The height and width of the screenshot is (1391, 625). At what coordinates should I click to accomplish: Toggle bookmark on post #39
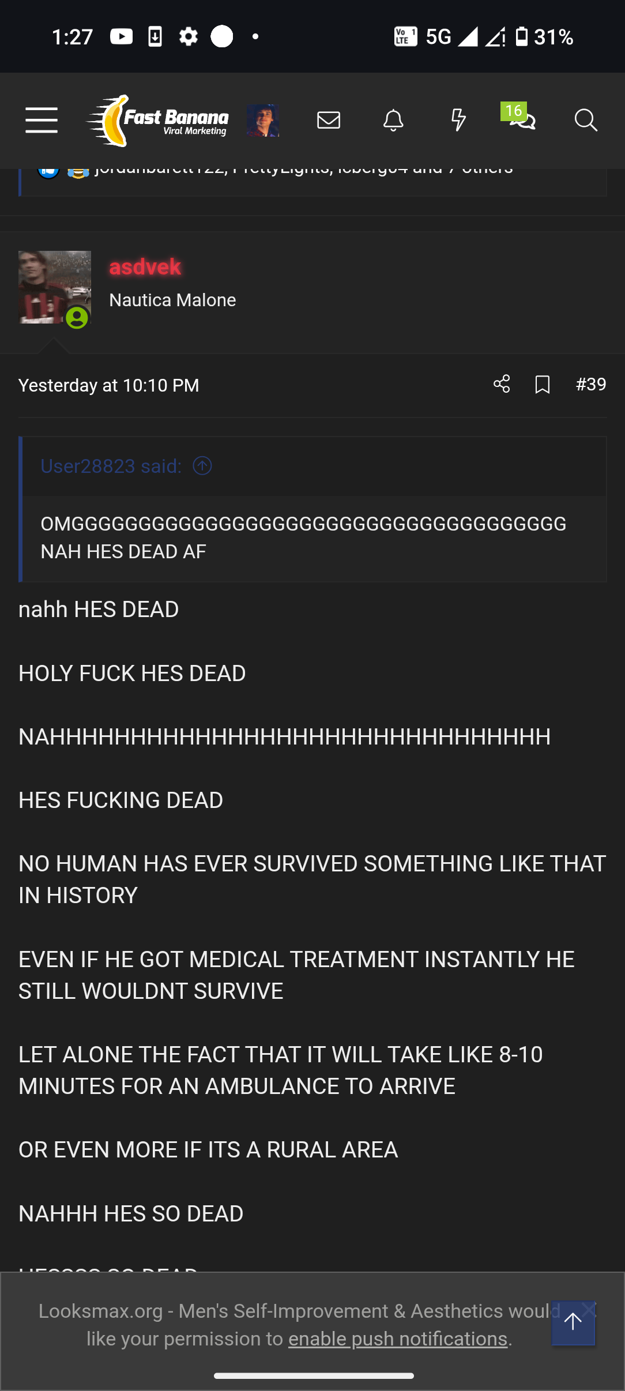tap(543, 385)
